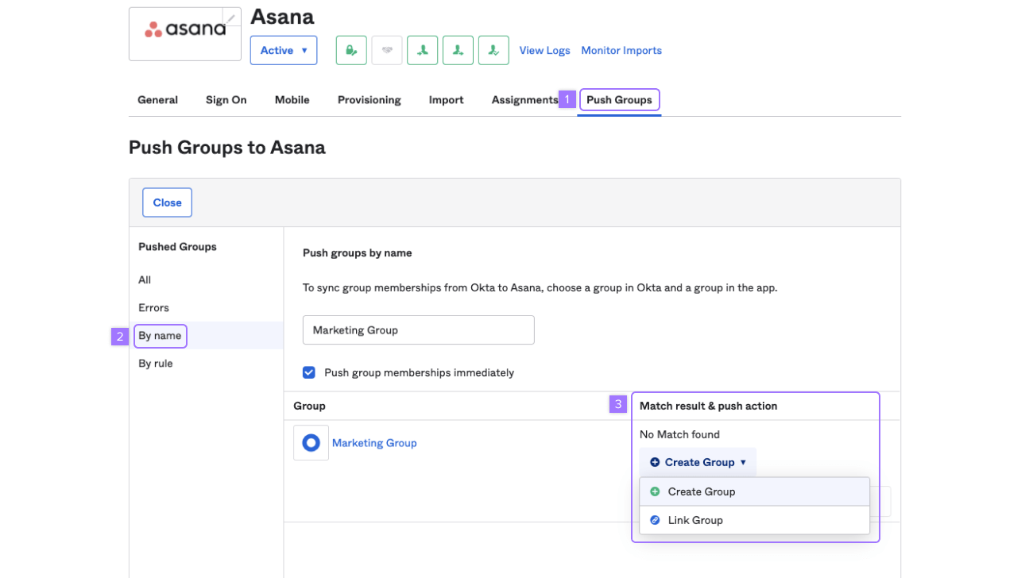Switch to the Sign On tab
Screen dimensions: 1033x578
(226, 100)
